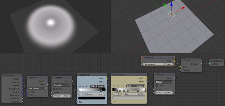Click the Geometry node's Pointiness output socket

pyautogui.click(x=22, y=102)
